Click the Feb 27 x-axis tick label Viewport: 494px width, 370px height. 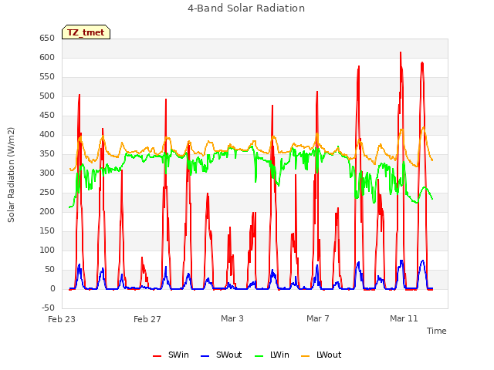[x=147, y=319]
